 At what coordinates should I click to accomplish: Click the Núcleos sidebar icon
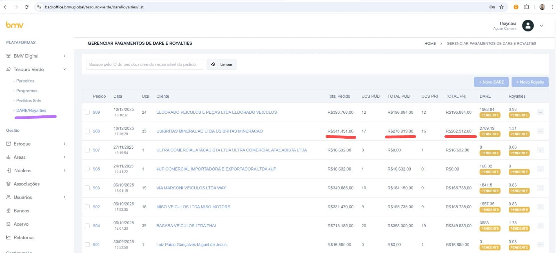(x=8, y=171)
